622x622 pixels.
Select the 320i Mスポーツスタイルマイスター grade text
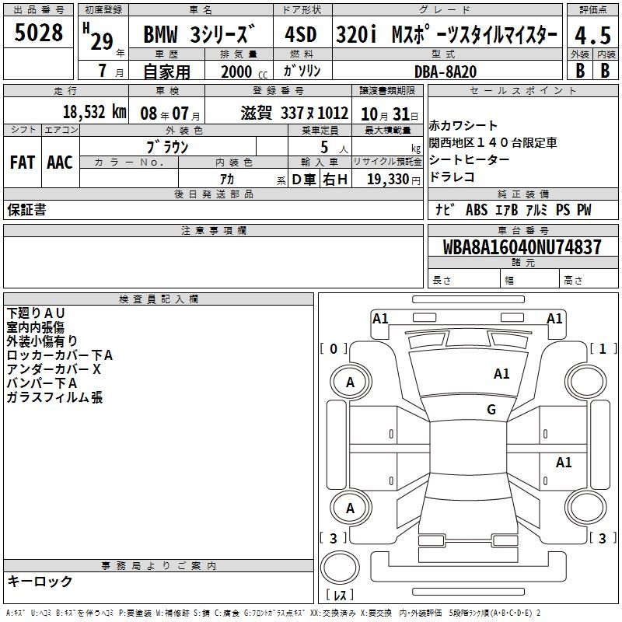[446, 35]
